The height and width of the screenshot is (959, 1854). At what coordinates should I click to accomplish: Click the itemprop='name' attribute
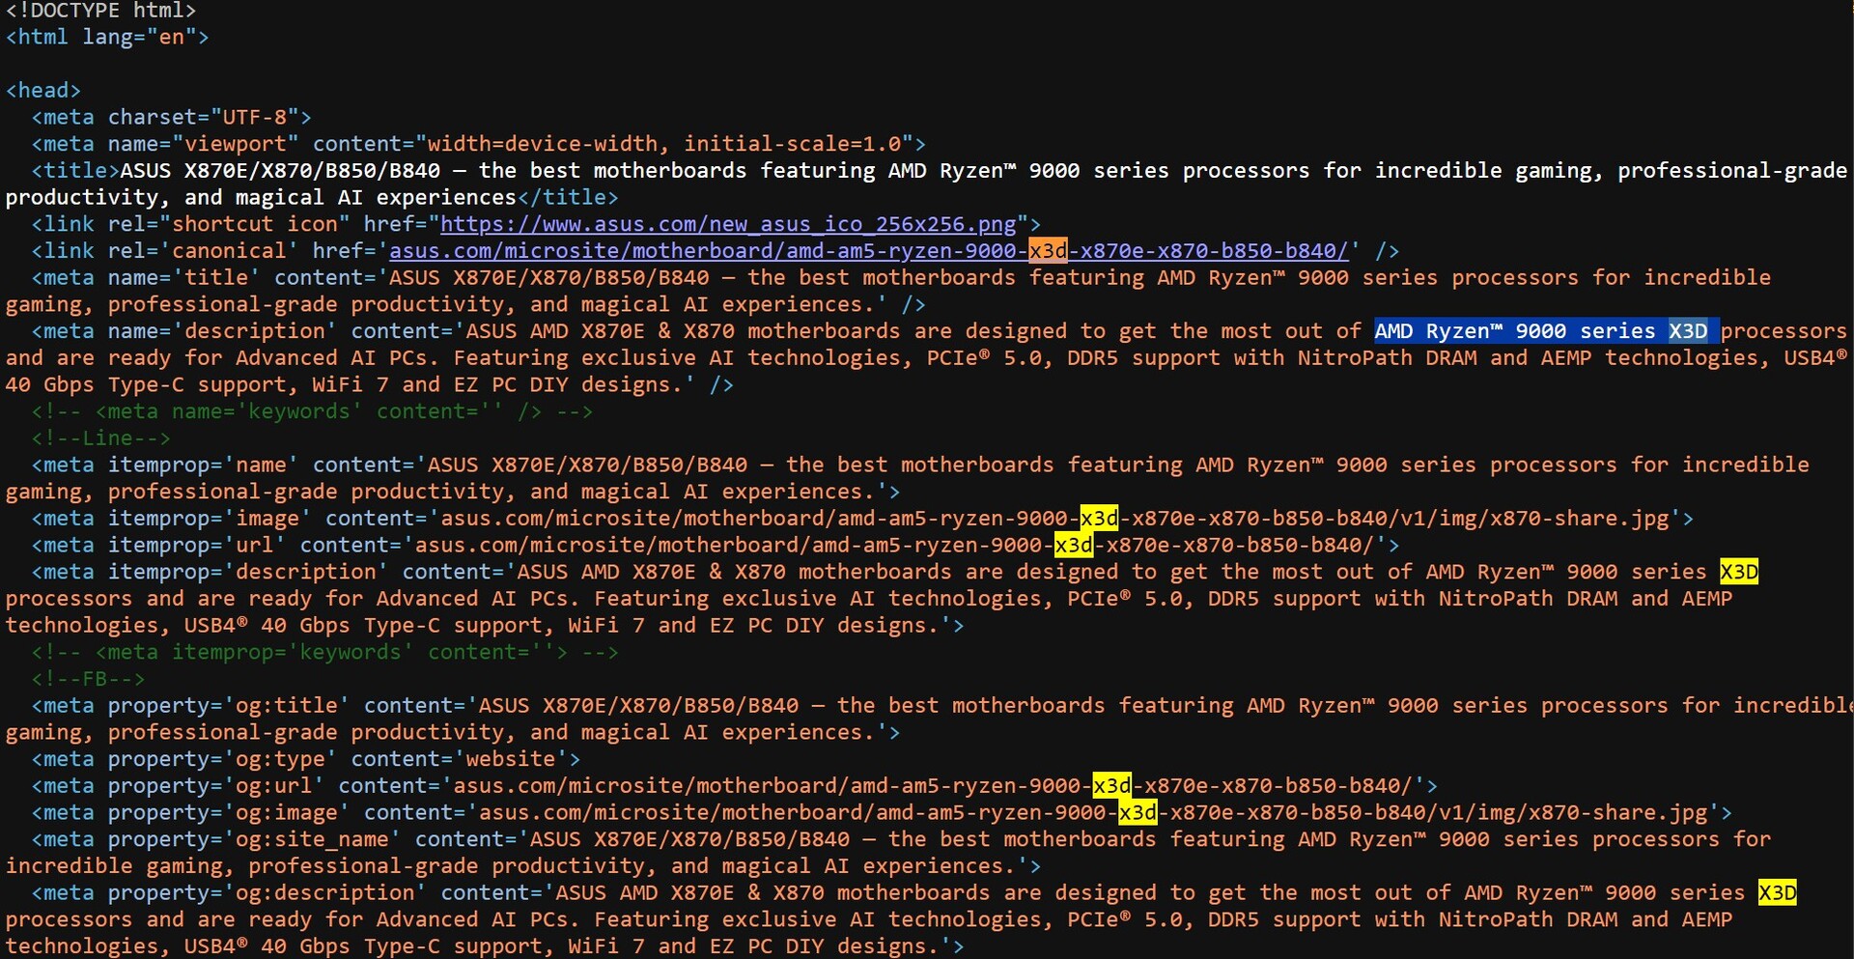[203, 465]
